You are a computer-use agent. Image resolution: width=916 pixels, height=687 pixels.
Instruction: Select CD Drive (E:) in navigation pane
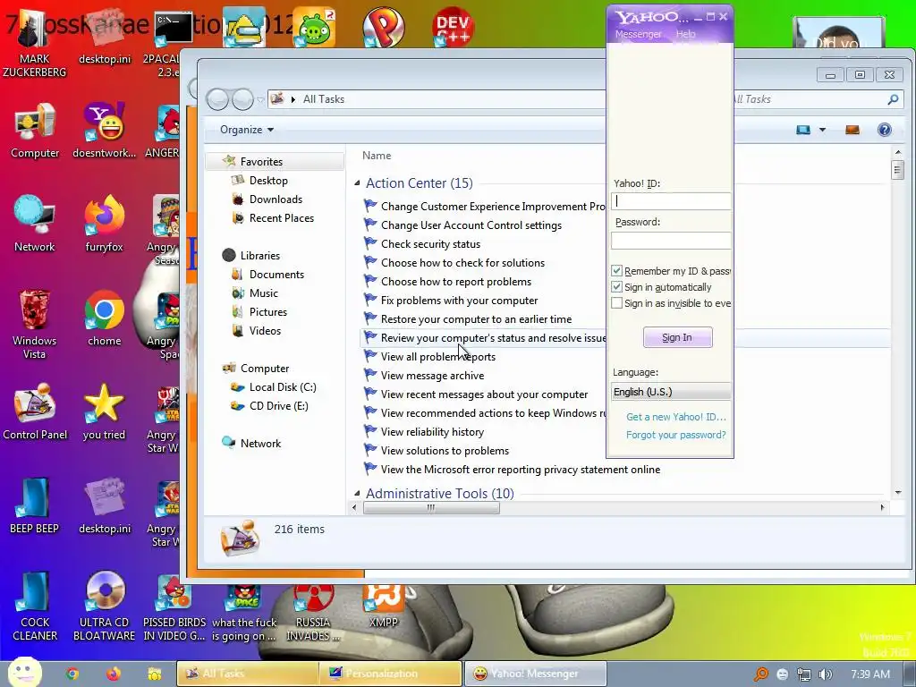[278, 405]
